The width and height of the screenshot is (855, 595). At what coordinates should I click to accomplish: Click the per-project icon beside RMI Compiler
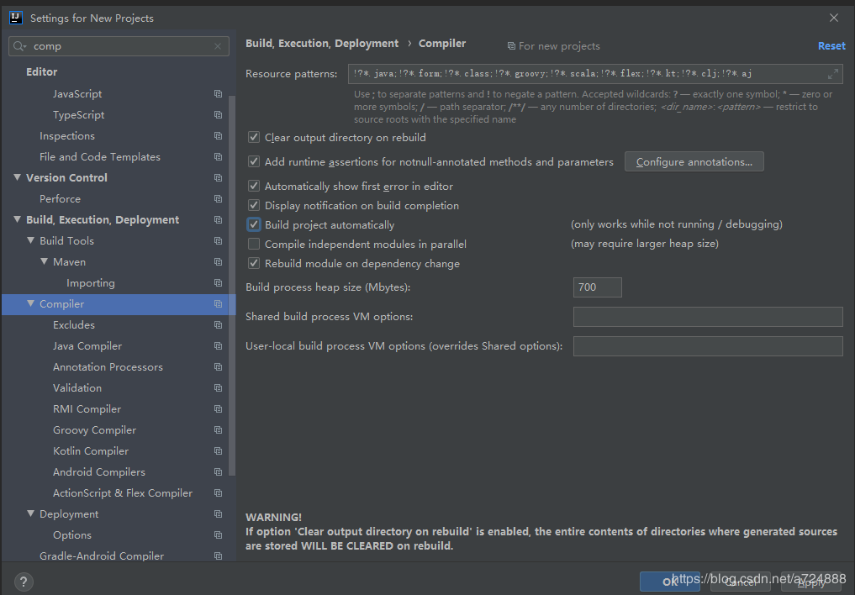(x=218, y=408)
